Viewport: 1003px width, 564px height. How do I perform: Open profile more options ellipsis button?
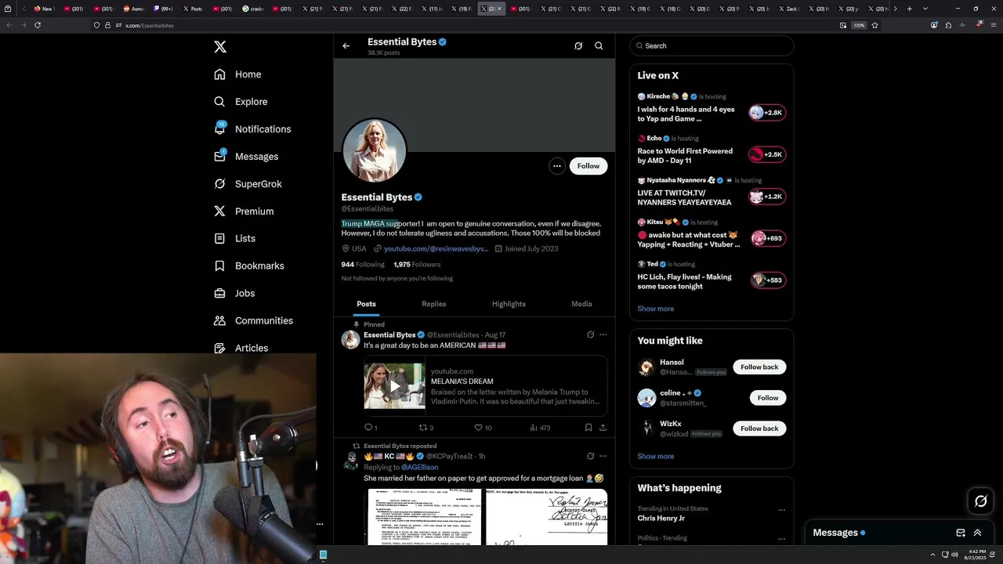(556, 166)
